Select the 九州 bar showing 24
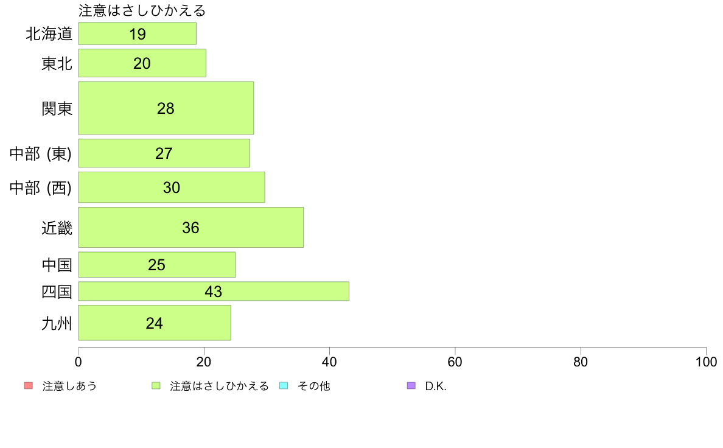Viewport: 723px width, 448px height. point(155,323)
